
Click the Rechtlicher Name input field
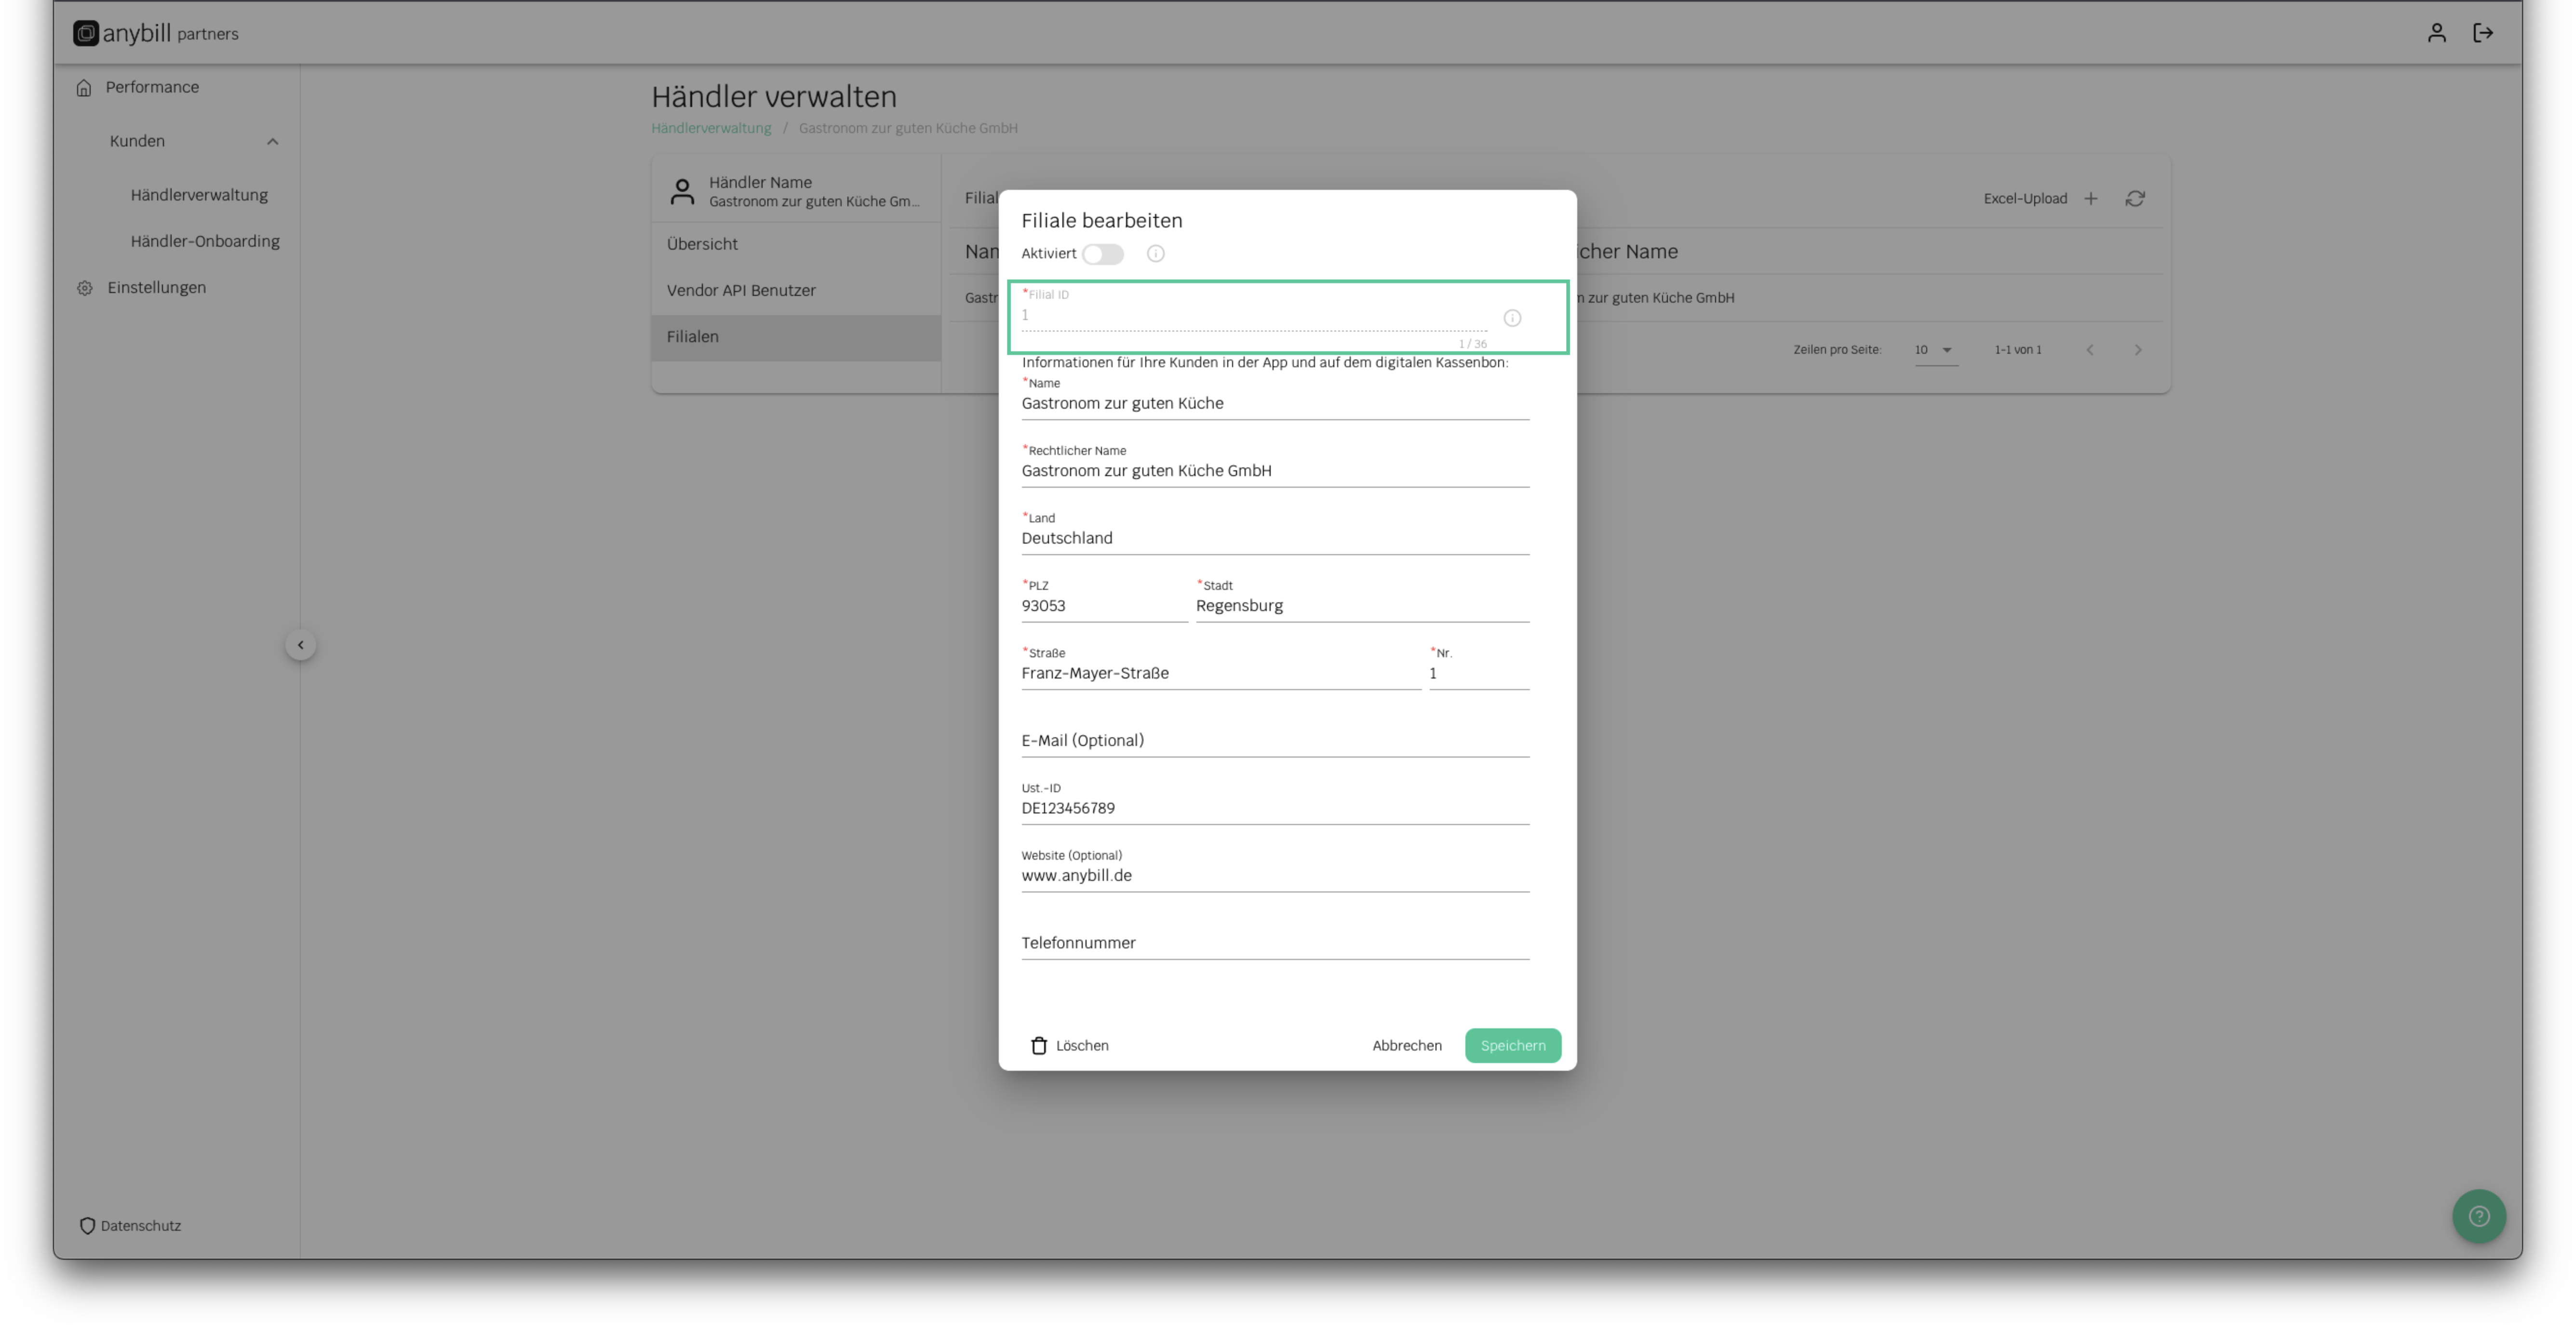[1275, 471]
